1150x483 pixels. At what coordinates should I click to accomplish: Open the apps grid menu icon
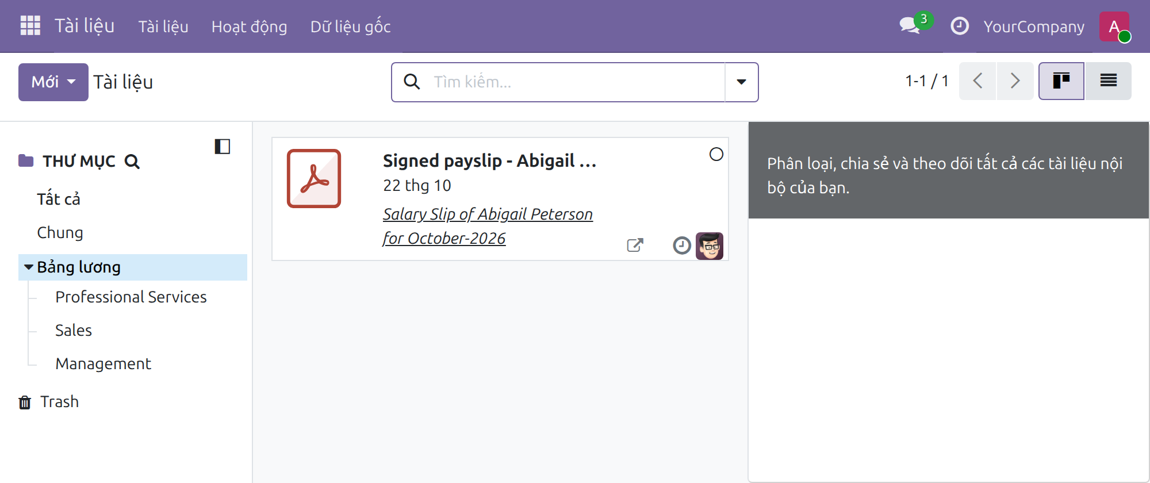pos(30,26)
